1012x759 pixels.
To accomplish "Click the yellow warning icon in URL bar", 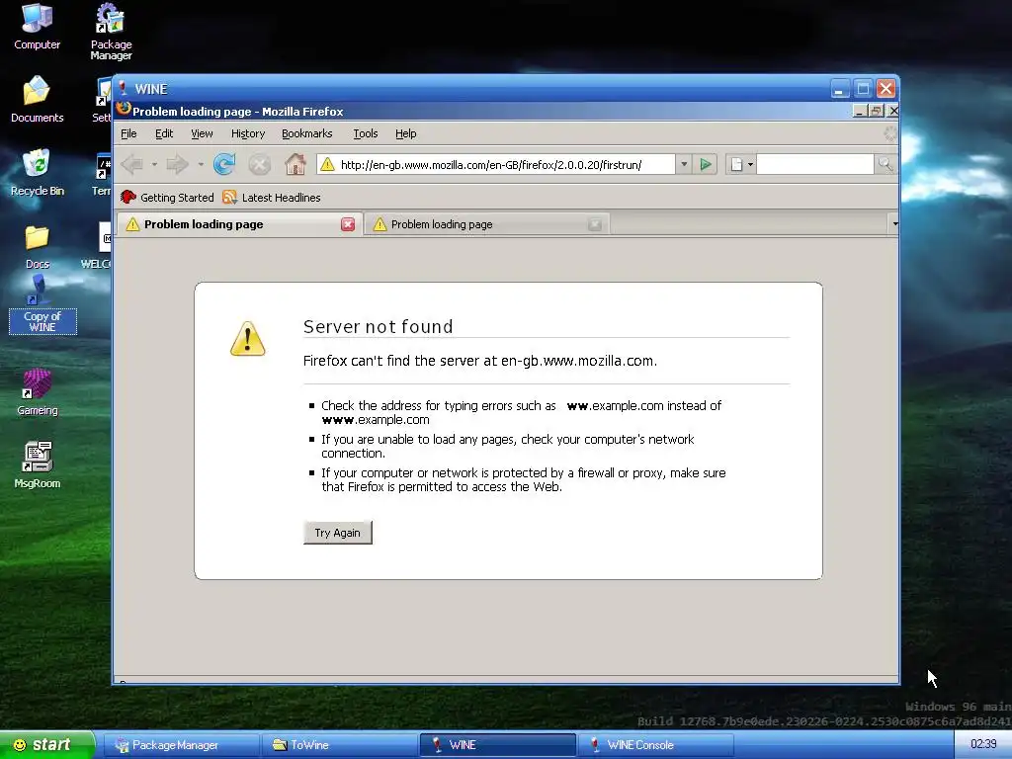I will tap(327, 165).
